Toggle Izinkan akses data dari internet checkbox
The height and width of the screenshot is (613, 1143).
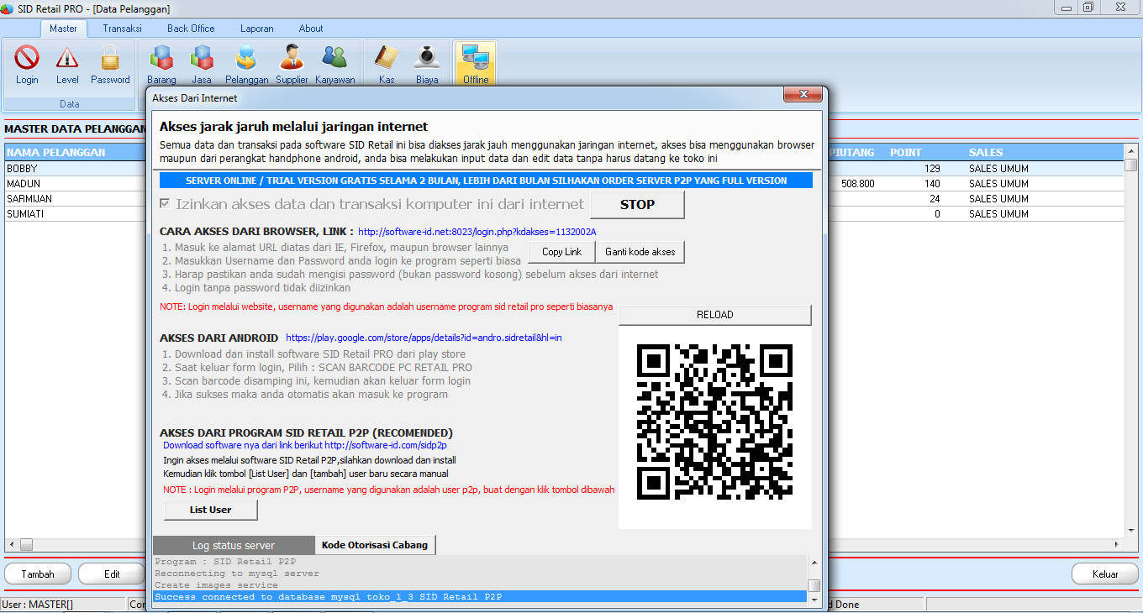(166, 204)
